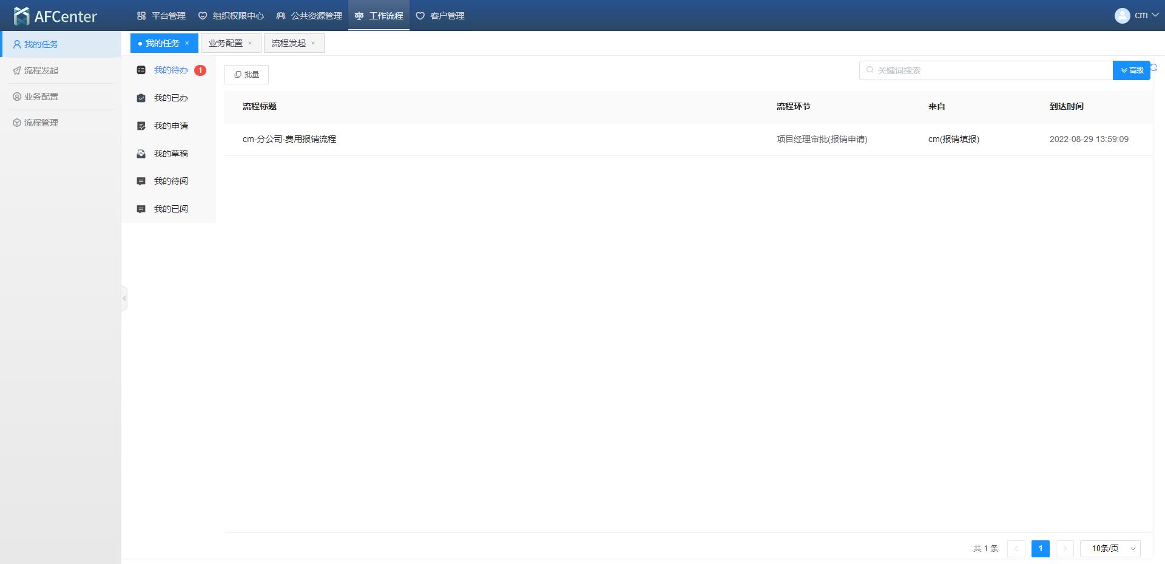The image size is (1165, 564).
Task: Open the cm-分公司-费用报销流程 task row
Action: [289, 140]
